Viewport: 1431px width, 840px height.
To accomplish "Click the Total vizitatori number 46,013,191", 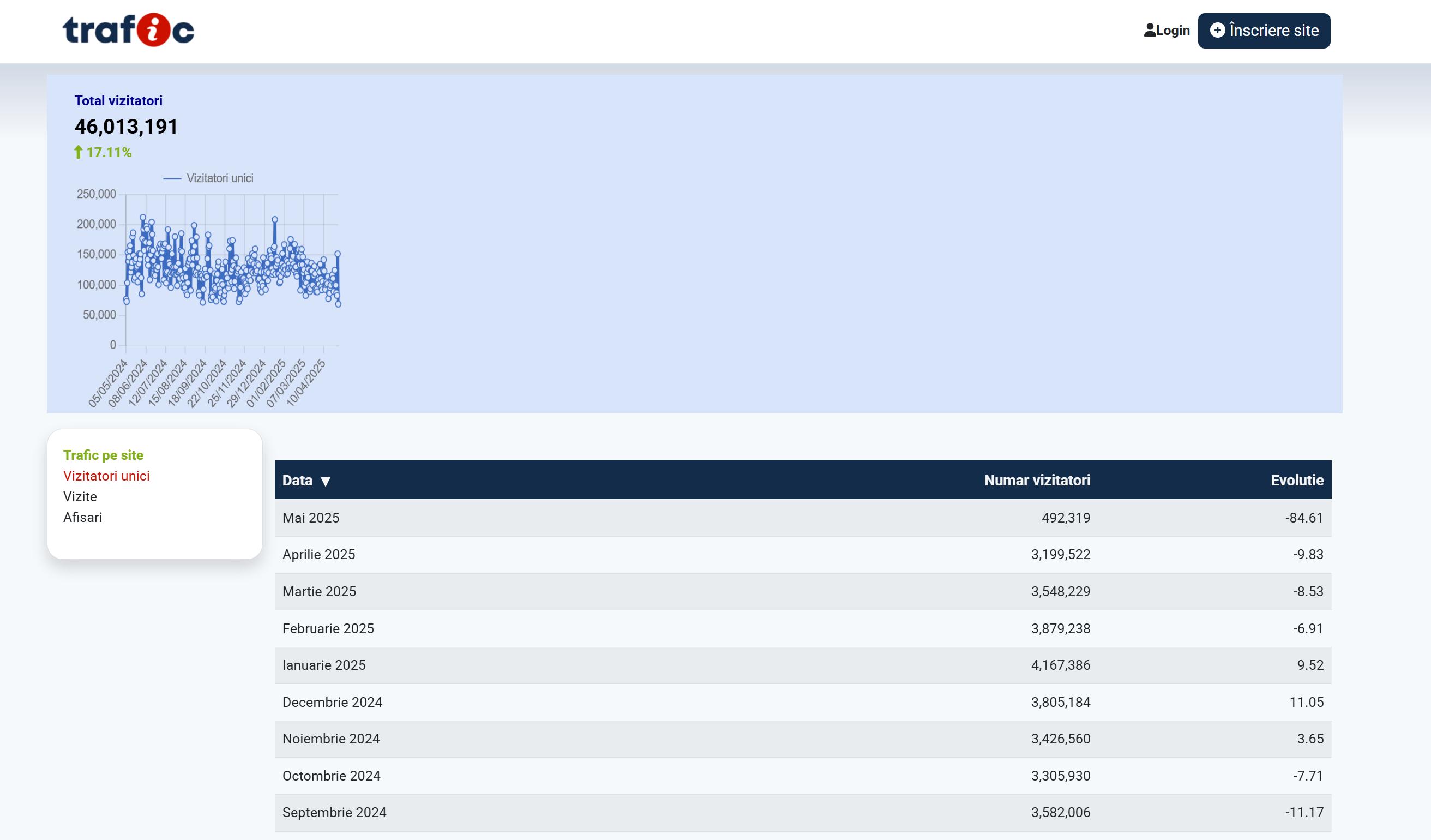I will point(126,126).
